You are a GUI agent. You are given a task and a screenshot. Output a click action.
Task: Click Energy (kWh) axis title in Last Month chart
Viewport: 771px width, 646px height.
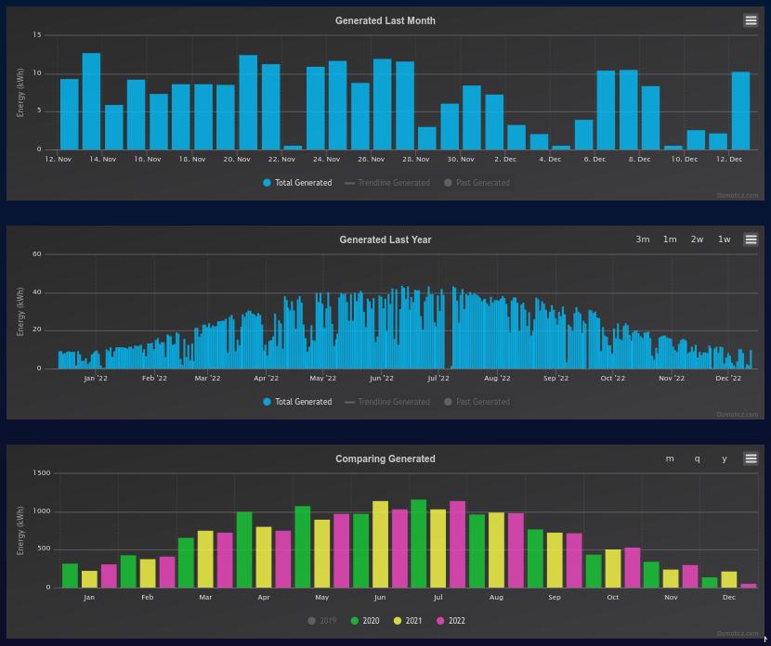20,93
